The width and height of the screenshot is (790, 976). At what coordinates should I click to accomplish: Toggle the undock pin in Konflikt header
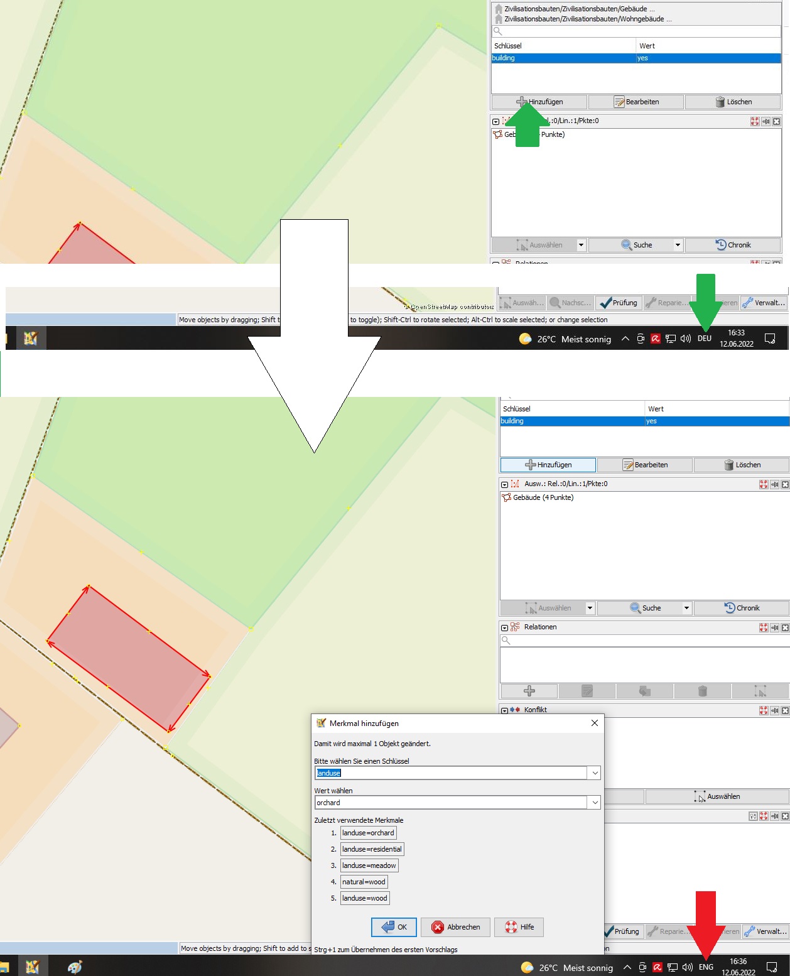click(x=774, y=710)
